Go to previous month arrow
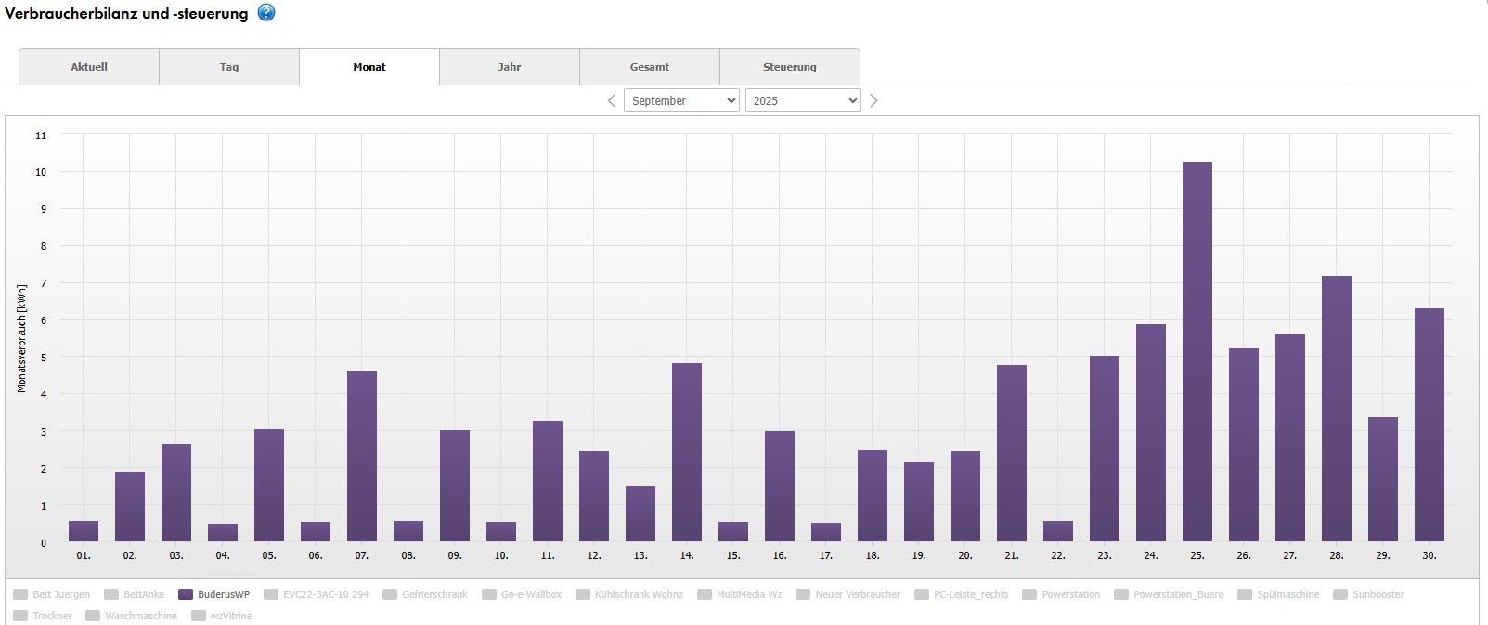The image size is (1488, 625). (x=612, y=100)
